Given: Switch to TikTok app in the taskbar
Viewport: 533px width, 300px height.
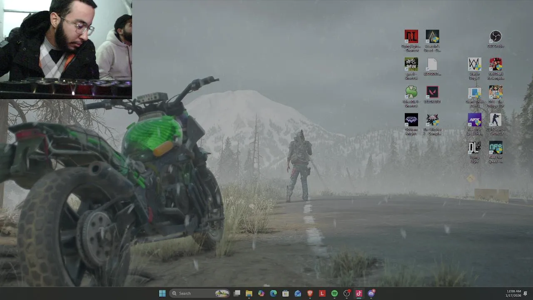Looking at the screenshot, I should [359, 293].
